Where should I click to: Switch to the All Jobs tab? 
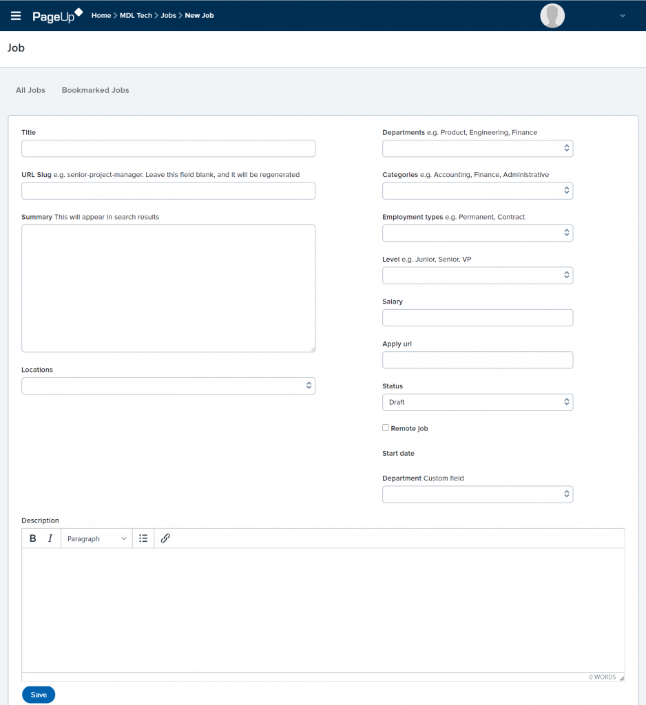[x=30, y=90]
